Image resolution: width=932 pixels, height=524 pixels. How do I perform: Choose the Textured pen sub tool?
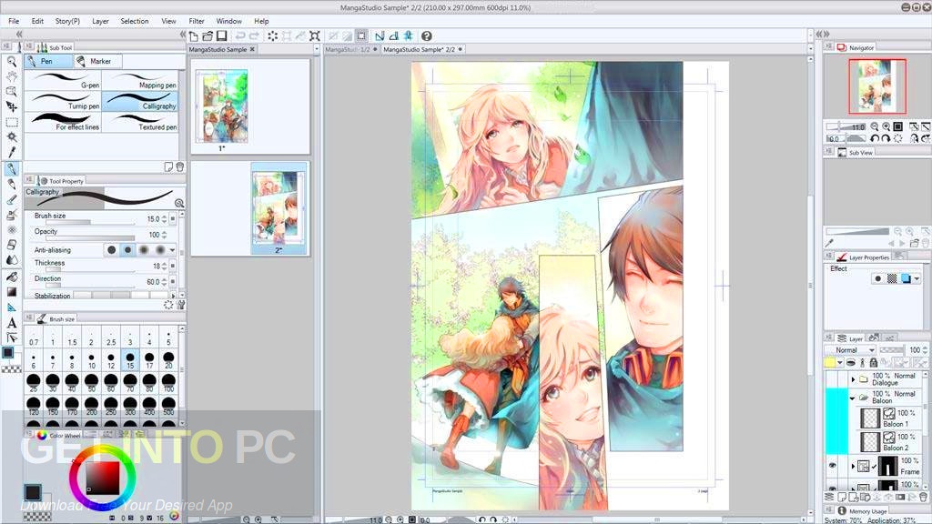tap(140, 122)
